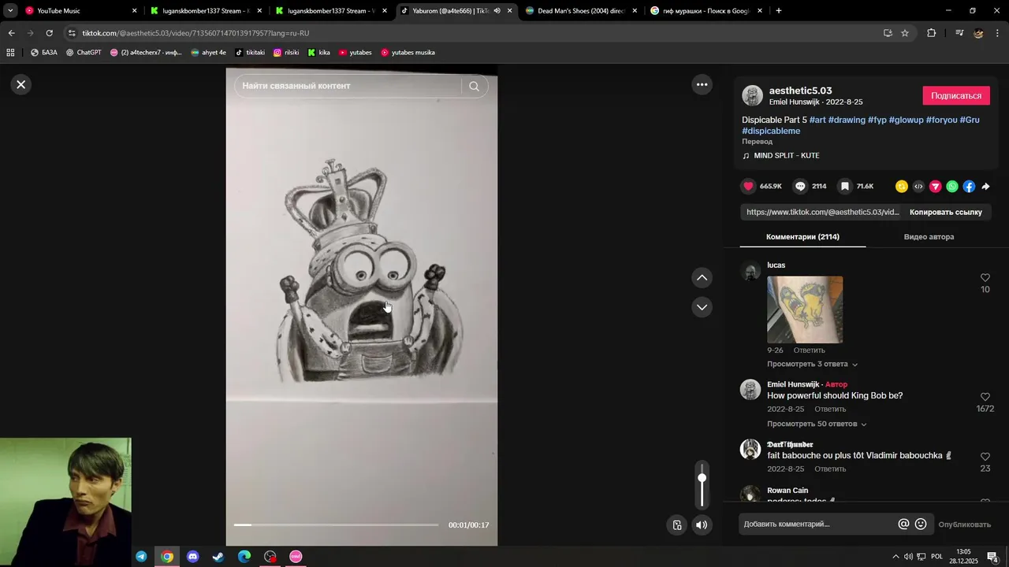Open Steam from taskbar
Viewport: 1009px width, 567px height.
[218, 557]
